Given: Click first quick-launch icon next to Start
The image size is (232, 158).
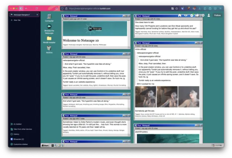Looking at the screenshot, I should point(52,146).
